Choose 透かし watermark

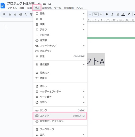point(60,86)
